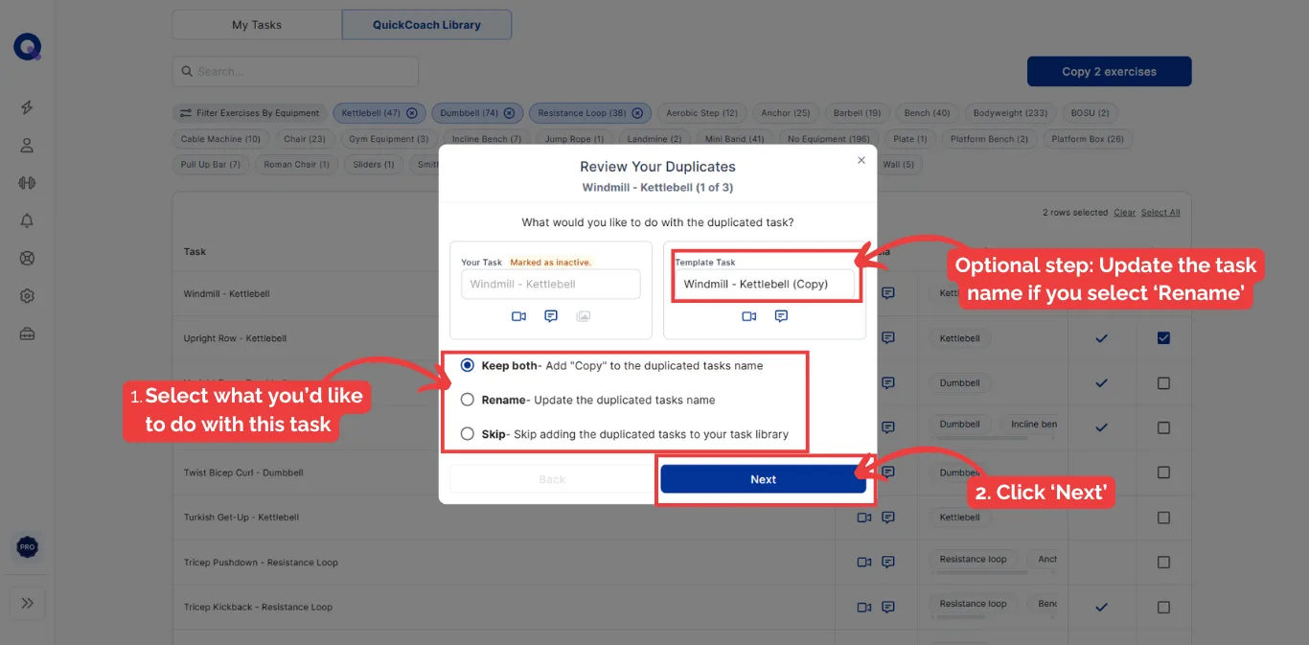
Task: Filter by Barbell (19)
Action: (x=858, y=113)
